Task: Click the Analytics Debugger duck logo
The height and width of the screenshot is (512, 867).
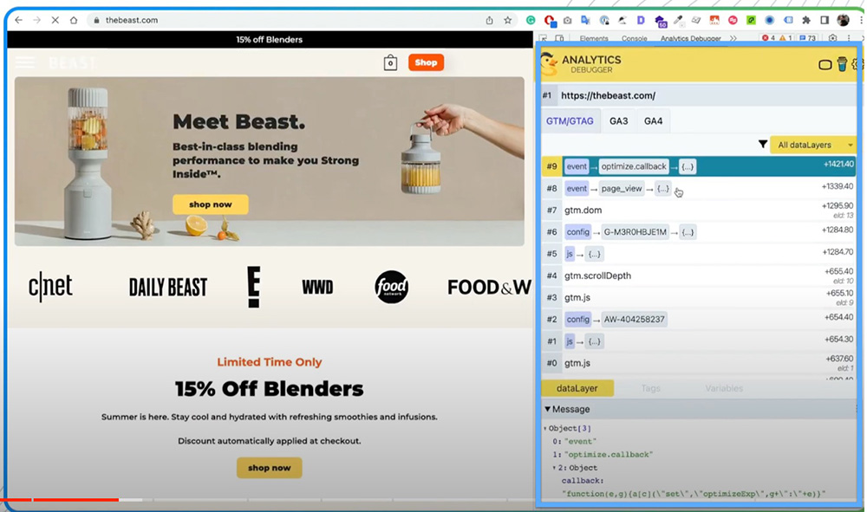Action: [549, 64]
